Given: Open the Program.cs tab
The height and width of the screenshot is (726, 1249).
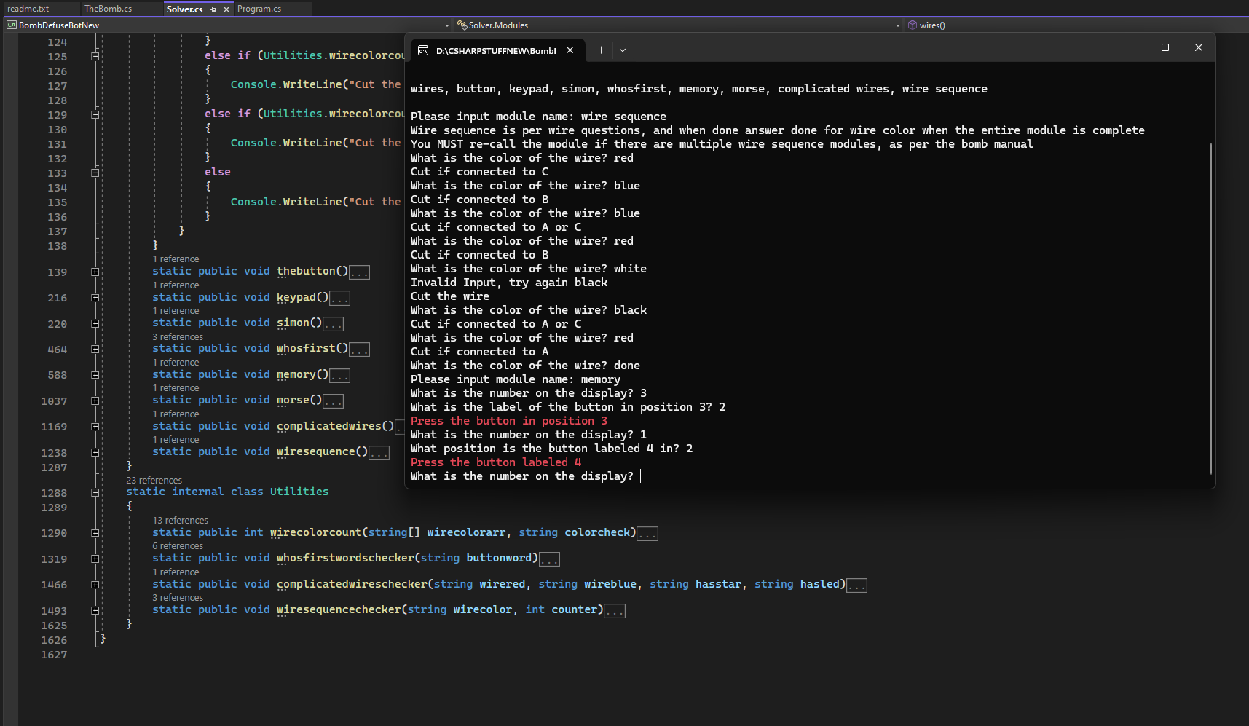Looking at the screenshot, I should [x=259, y=9].
